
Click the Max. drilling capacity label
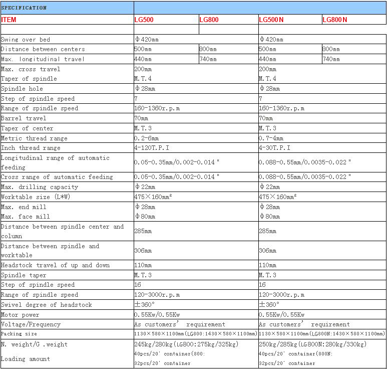point(40,187)
